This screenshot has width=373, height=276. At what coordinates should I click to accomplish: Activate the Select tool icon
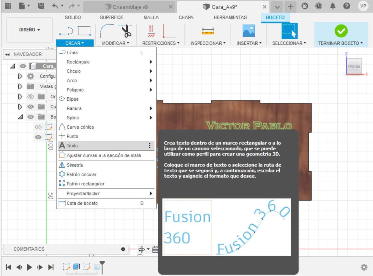pyautogui.click(x=289, y=31)
